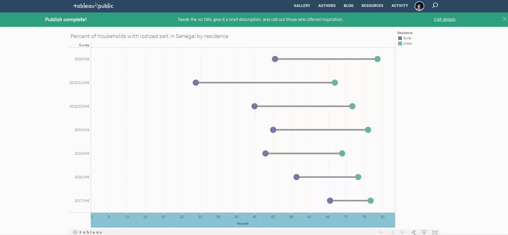Screen dimensions: 508x235
Task: Enter full screen mode for the viz
Action: click(x=435, y=232)
